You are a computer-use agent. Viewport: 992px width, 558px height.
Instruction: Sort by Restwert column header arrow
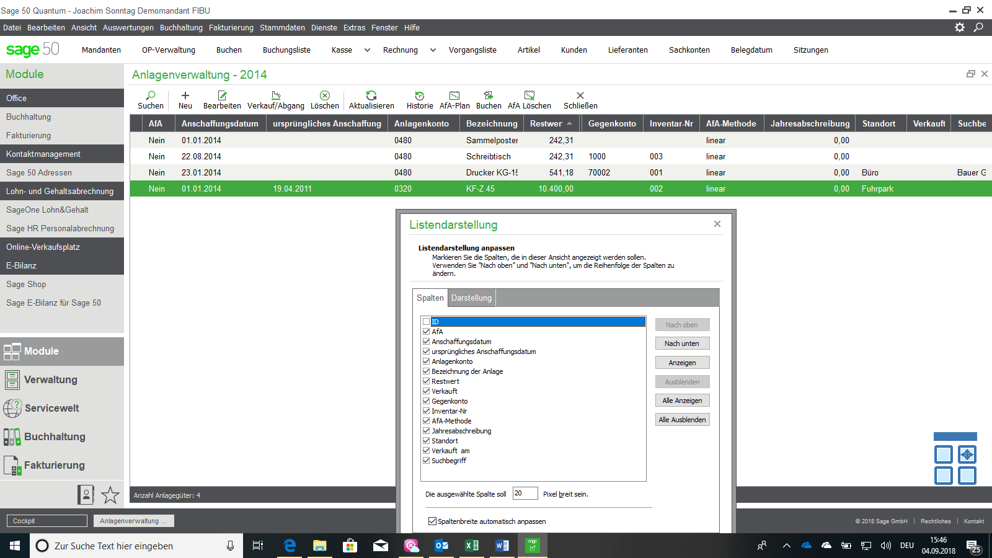pos(569,123)
